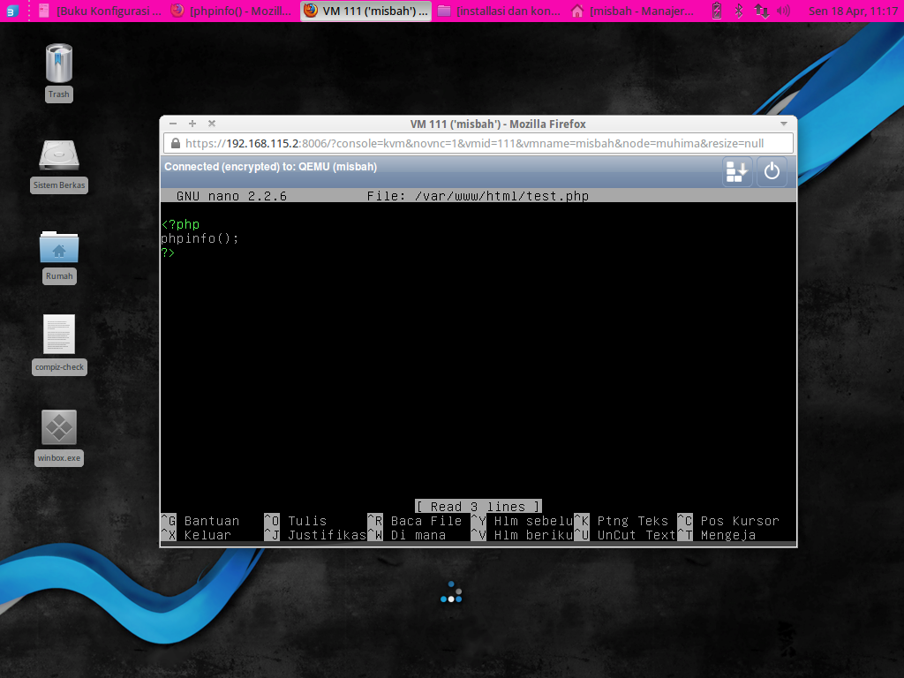Select VM 111 ('misbah') taskbar window
This screenshot has height=678, width=904.
(365, 11)
